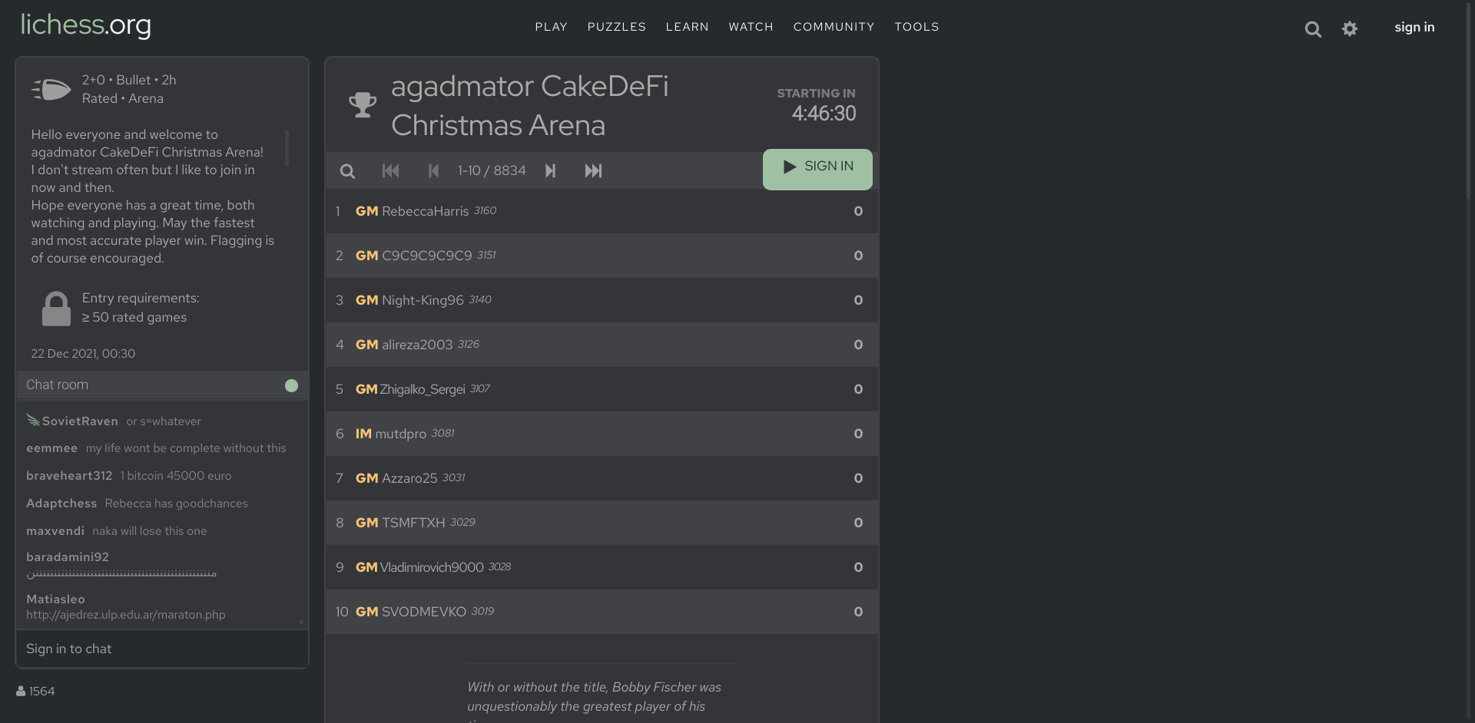Open the player search in the standings

(347, 170)
